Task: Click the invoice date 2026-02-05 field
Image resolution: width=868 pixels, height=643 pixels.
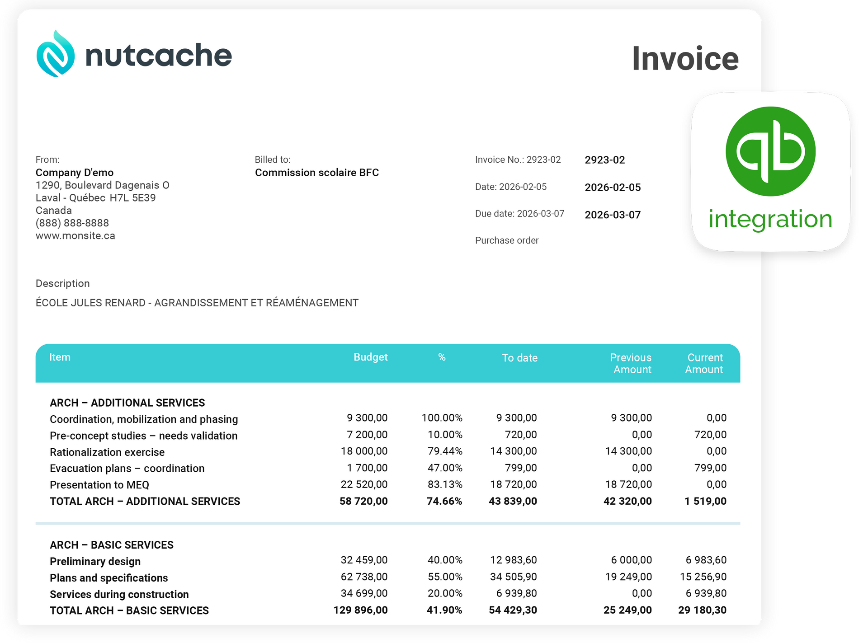Action: point(613,187)
